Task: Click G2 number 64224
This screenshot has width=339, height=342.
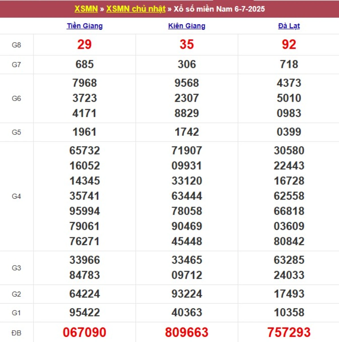Action: tap(84, 294)
